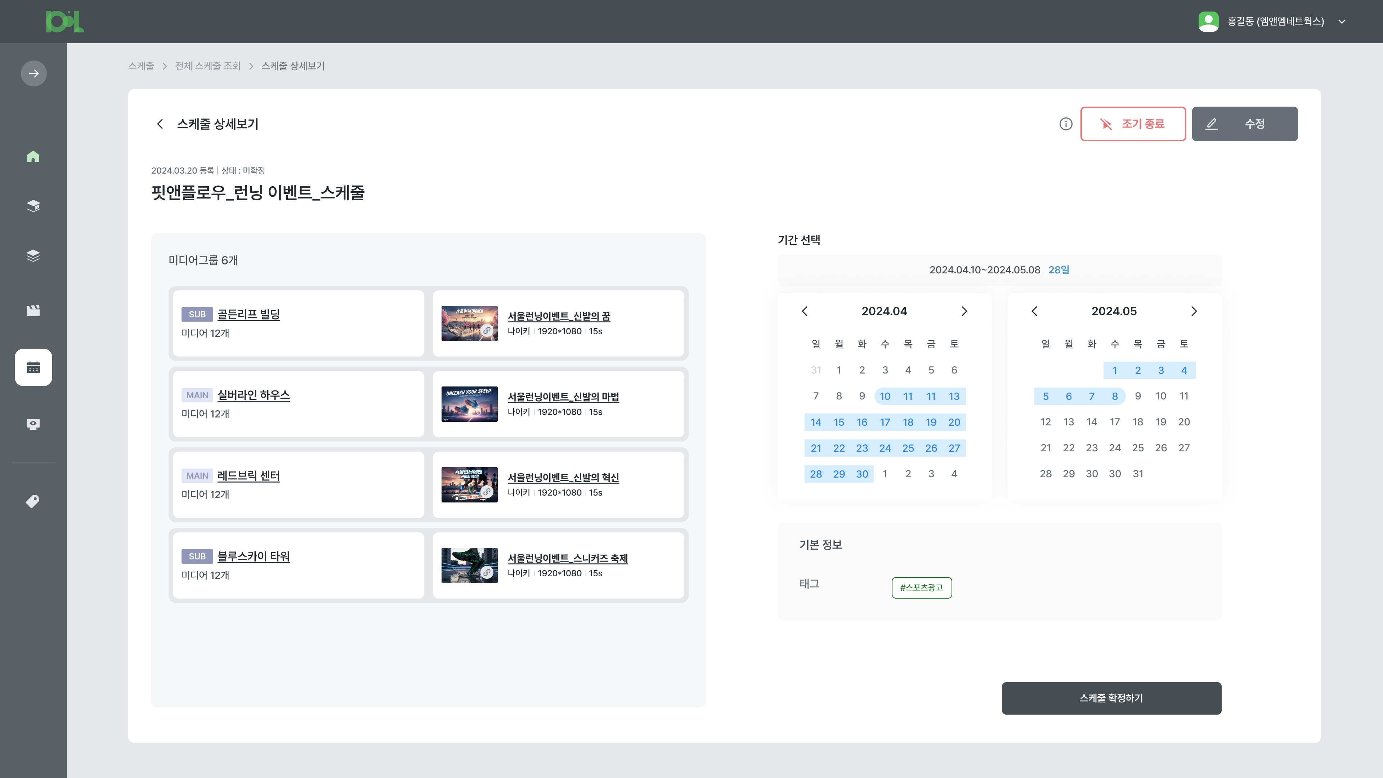Open the 골든리프 빌딩 media group link

[x=248, y=315]
